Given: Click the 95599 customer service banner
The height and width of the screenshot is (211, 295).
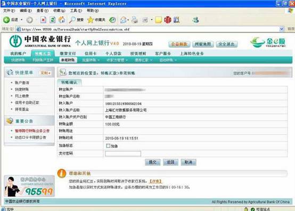Looking at the screenshot, I should coord(29,186).
